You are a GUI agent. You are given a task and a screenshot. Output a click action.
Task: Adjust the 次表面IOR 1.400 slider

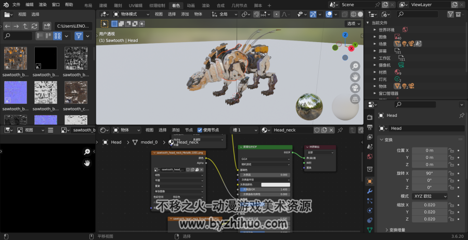pos(265,189)
